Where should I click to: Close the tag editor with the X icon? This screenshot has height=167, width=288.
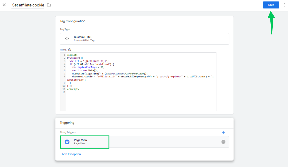[x=4, y=5]
